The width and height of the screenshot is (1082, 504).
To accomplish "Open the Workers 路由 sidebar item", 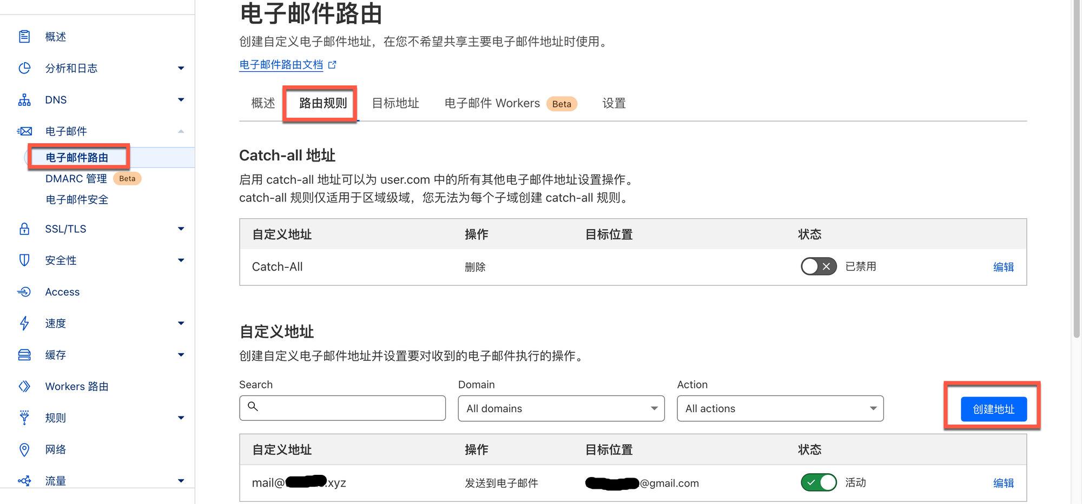I will click(x=77, y=387).
